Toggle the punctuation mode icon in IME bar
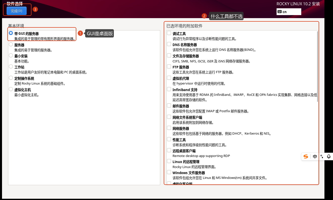Viewport: 333px width, 200px height. [x=322, y=156]
